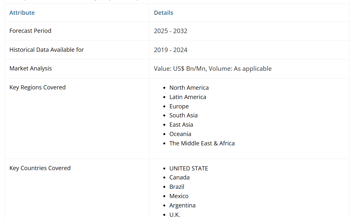Screen dimensions: 354x219
Task: Select the Historical Data Available for label
Action: pyautogui.click(x=46, y=50)
